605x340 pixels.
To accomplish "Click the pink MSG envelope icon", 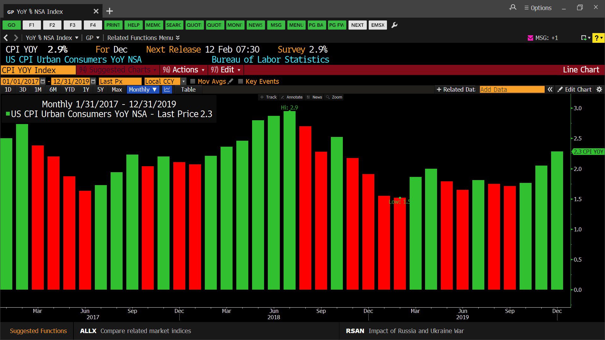I will (530, 38).
